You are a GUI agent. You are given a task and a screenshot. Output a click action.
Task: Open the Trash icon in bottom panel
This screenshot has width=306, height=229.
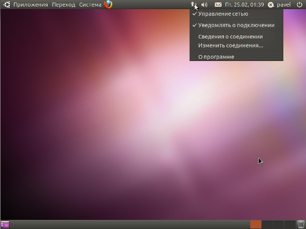coord(300,224)
